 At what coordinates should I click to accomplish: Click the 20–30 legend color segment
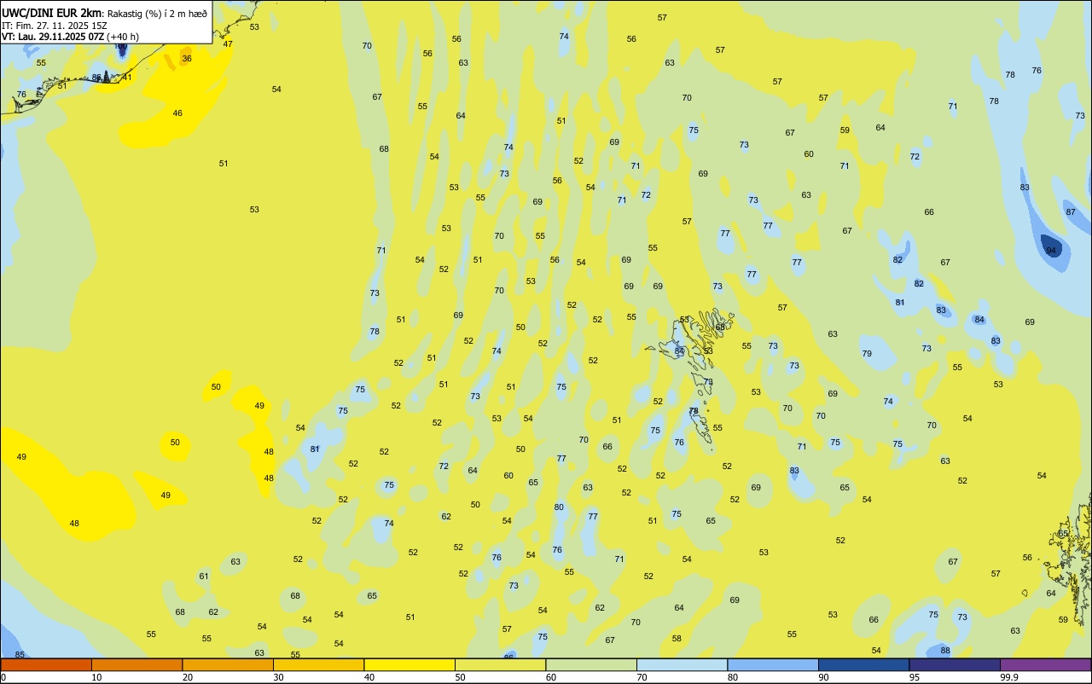pyautogui.click(x=228, y=664)
